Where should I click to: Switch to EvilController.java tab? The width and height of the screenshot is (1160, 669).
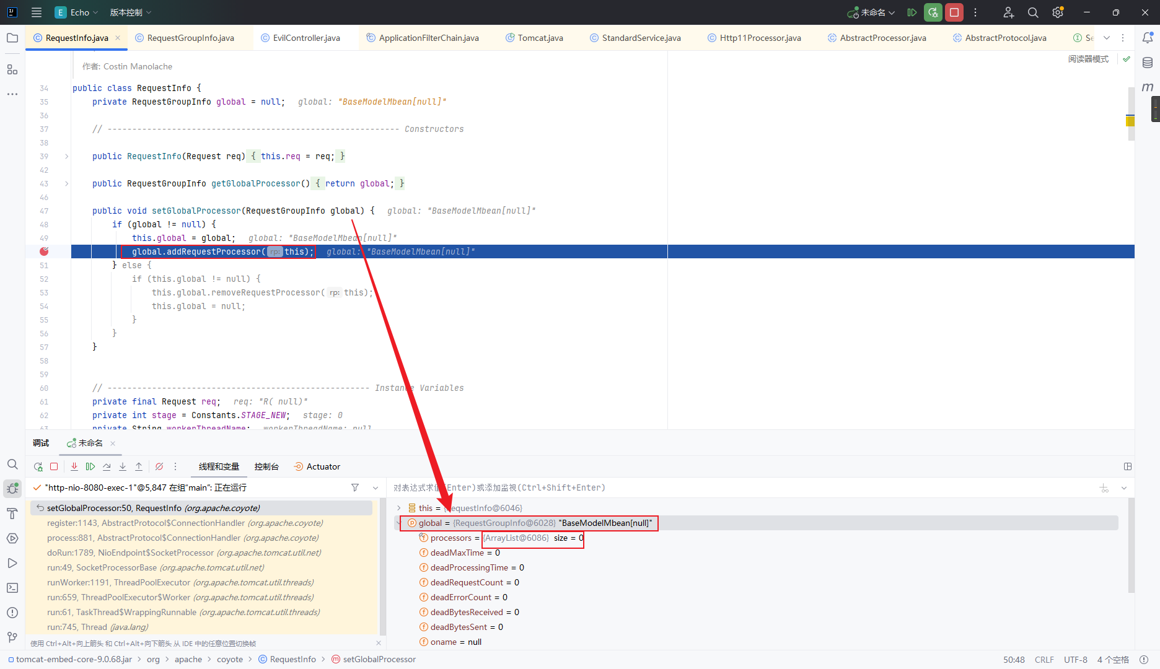click(301, 38)
